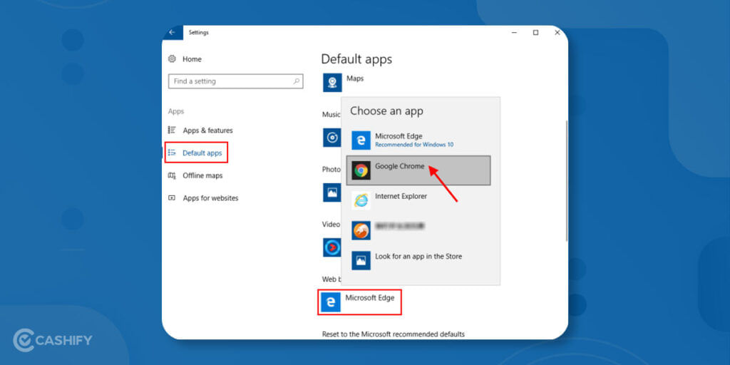The height and width of the screenshot is (365, 730).
Task: Click the Internet Explorer logo icon
Action: click(x=361, y=200)
